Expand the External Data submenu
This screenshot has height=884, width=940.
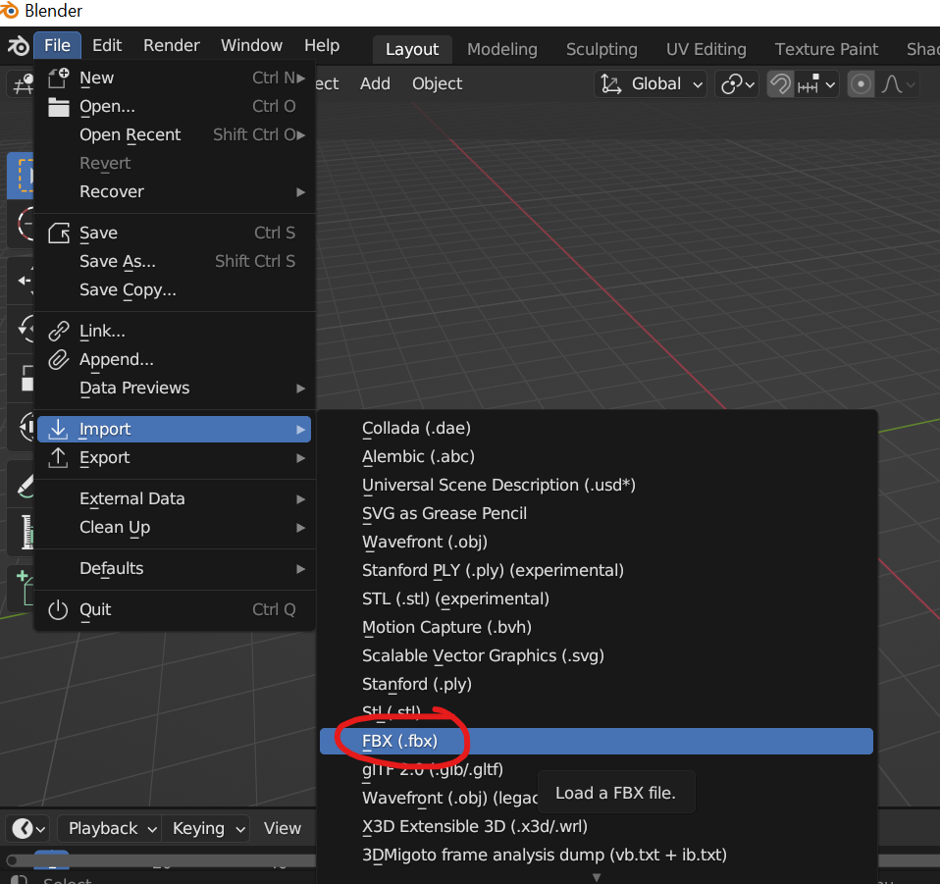(x=174, y=498)
